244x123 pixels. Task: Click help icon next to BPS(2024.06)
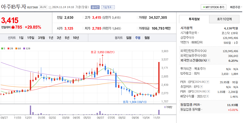[x=209, y=92]
